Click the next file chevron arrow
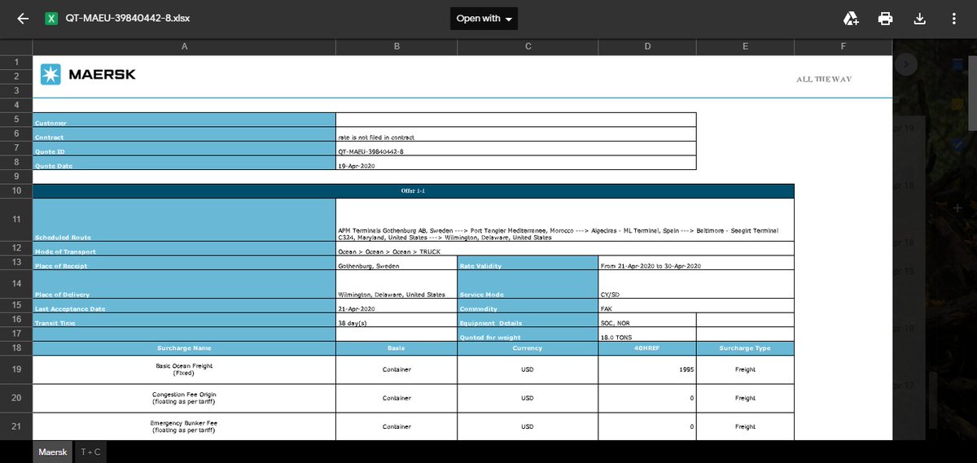977x463 pixels. (907, 63)
